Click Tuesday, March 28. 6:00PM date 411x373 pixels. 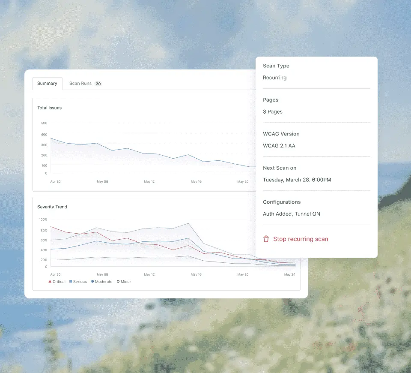click(x=297, y=180)
